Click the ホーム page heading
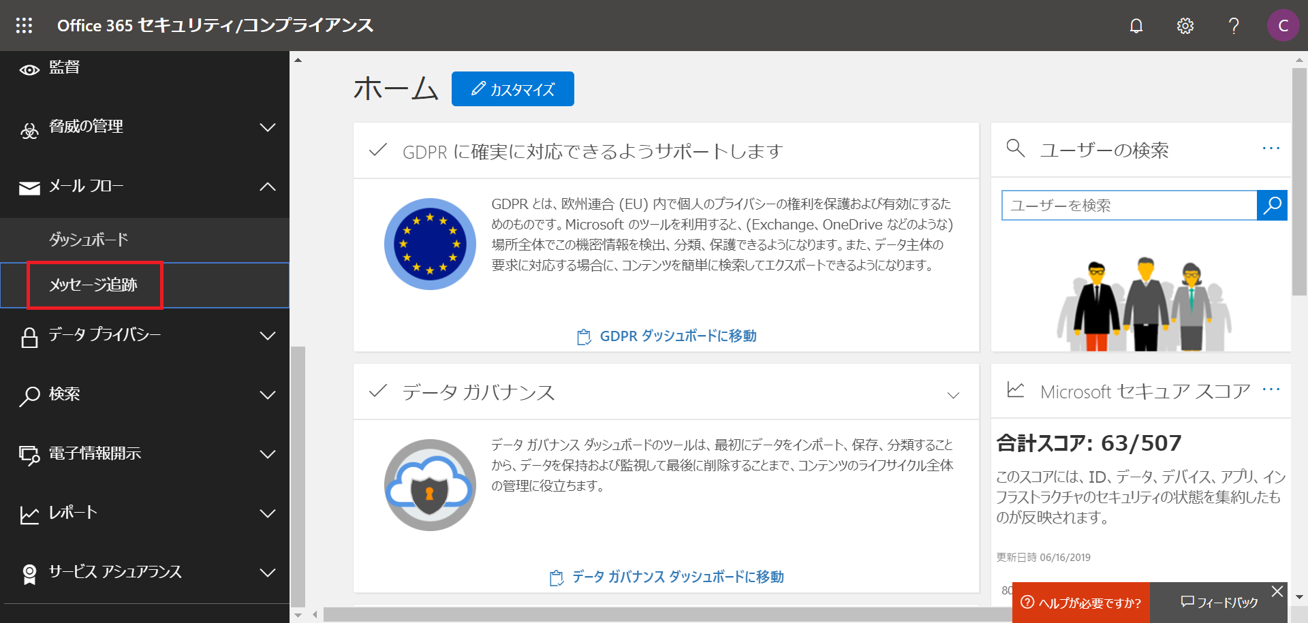The width and height of the screenshot is (1308, 623). tap(396, 89)
